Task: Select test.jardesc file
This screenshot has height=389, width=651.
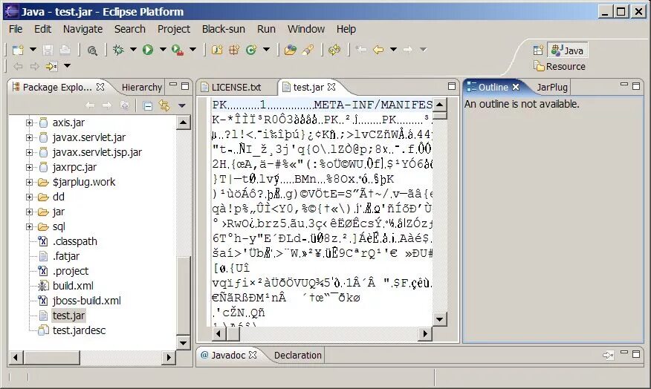Action: pos(80,330)
